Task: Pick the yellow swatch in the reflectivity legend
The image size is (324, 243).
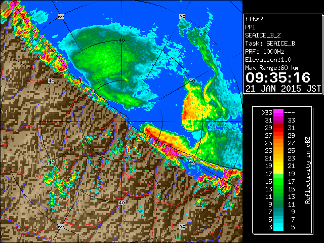Action: 278,166
